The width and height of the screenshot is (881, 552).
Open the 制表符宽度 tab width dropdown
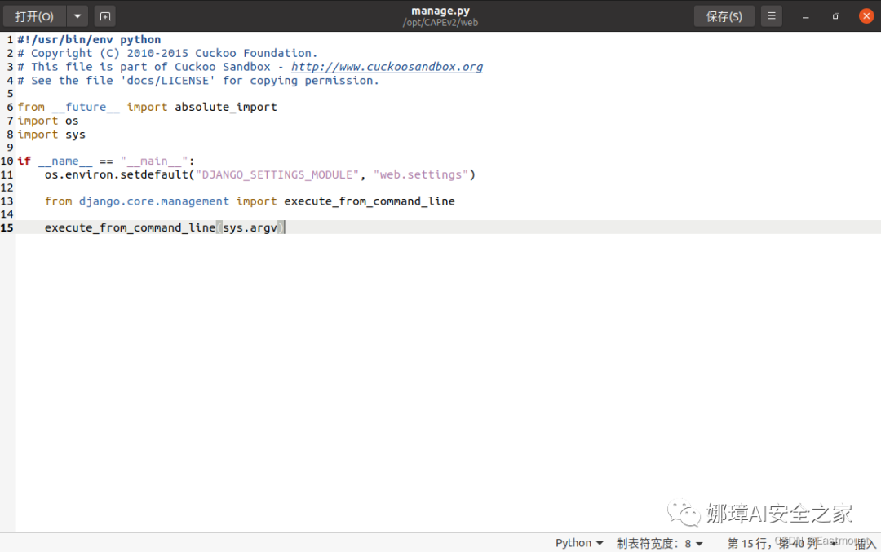pos(659,543)
